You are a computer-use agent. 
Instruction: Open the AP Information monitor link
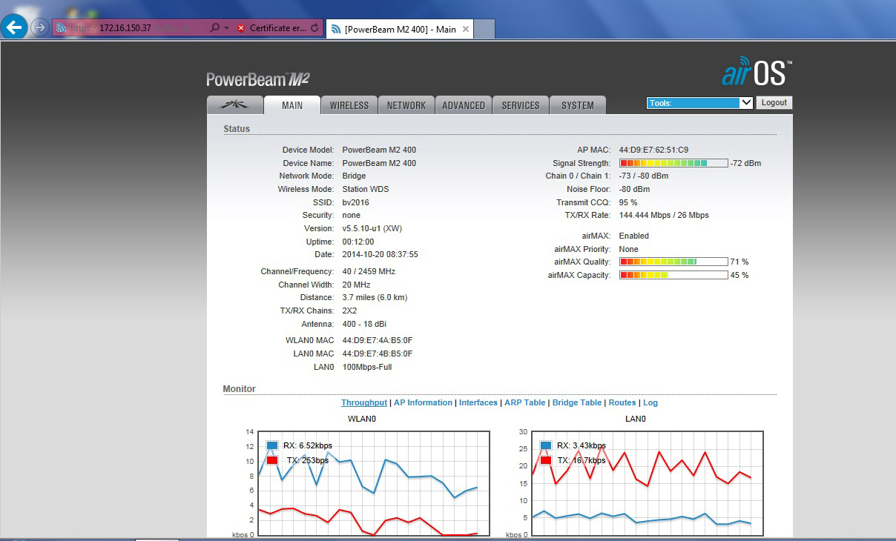click(423, 402)
